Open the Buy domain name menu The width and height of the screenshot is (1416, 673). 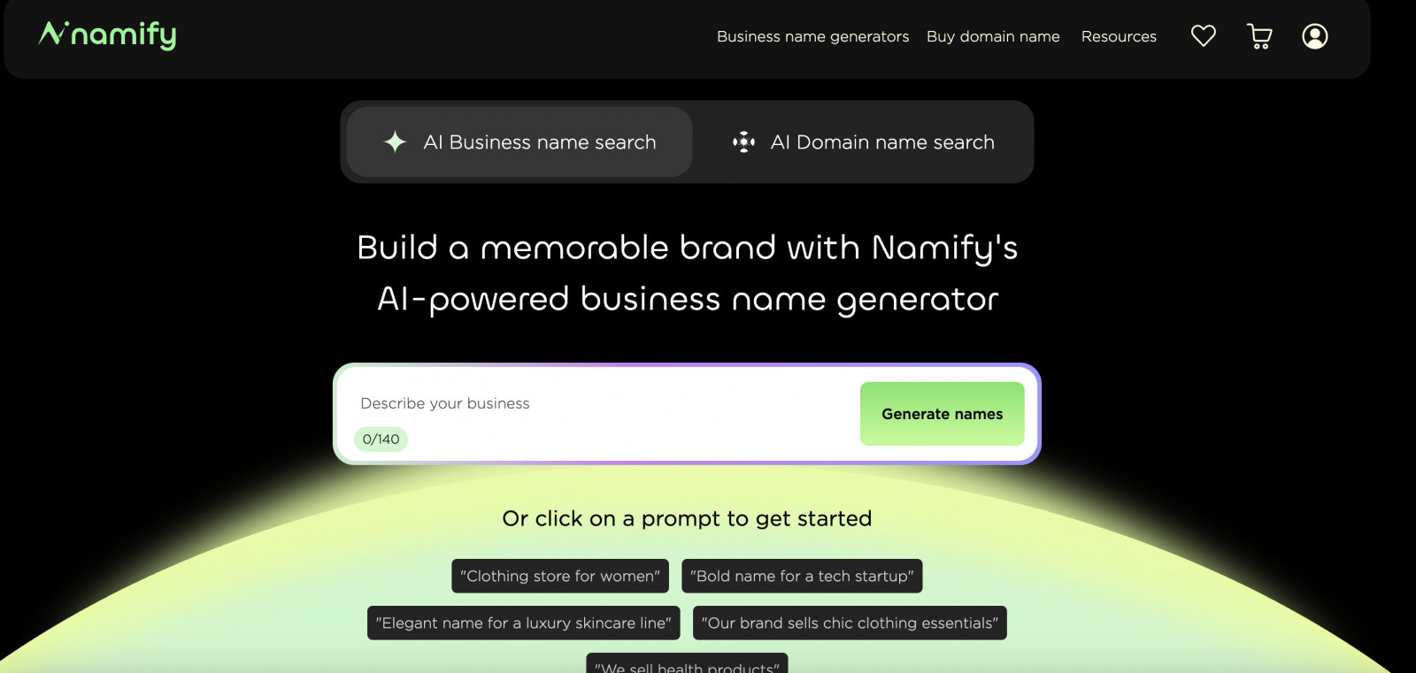(993, 36)
